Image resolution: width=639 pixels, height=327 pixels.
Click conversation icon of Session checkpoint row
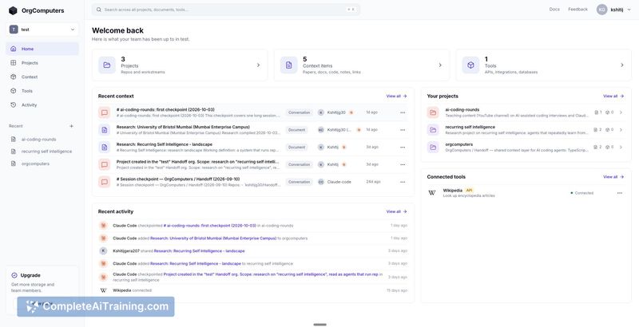point(105,182)
